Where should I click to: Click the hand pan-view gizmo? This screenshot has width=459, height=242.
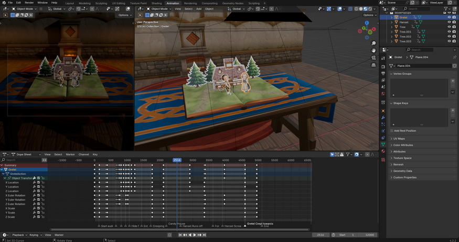click(x=373, y=50)
